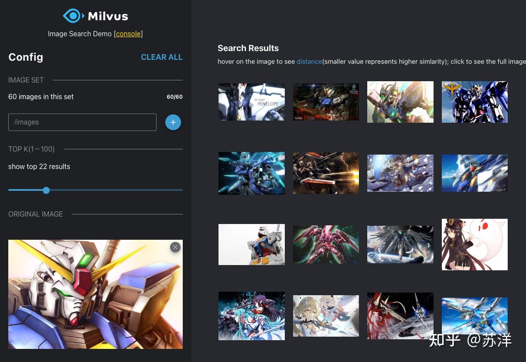The width and height of the screenshot is (526, 362).
Task: Open the console link
Action: 128,34
